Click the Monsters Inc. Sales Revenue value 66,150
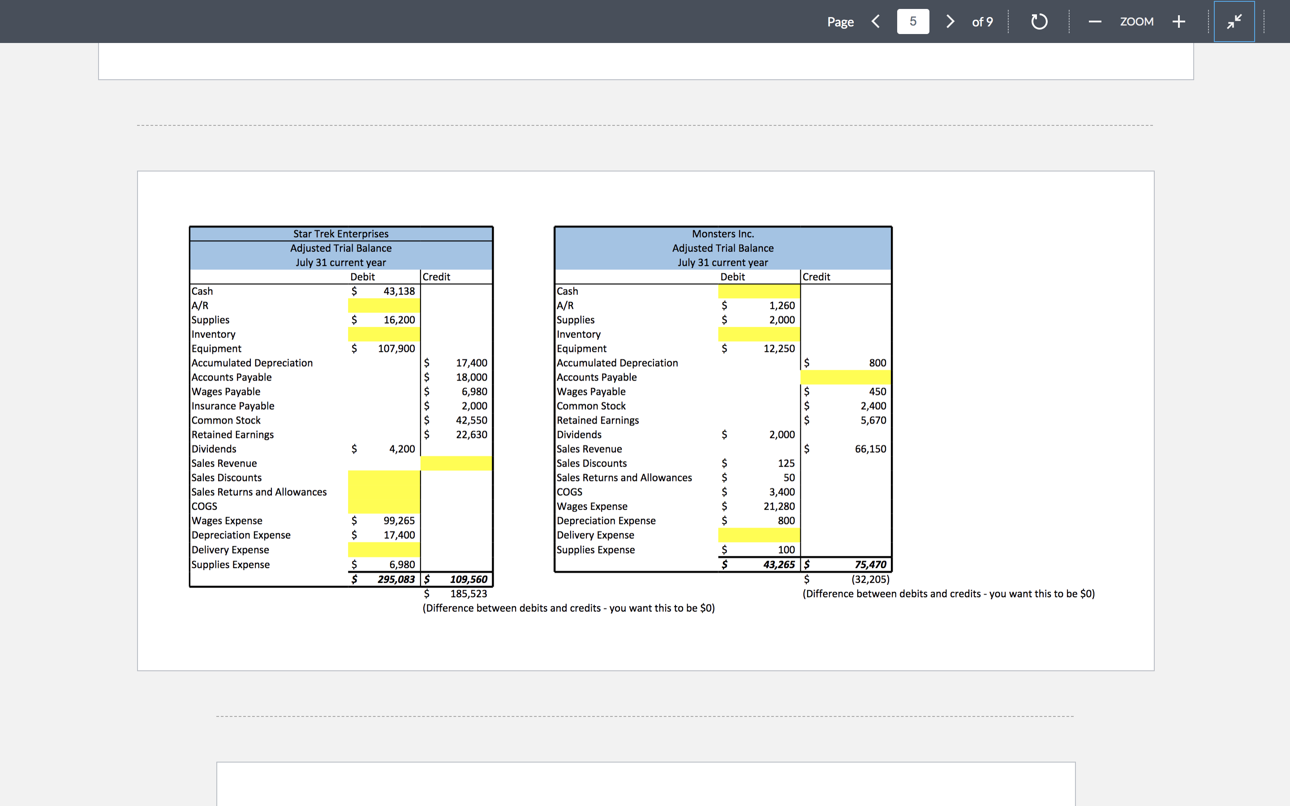The image size is (1290, 806). [x=870, y=450]
